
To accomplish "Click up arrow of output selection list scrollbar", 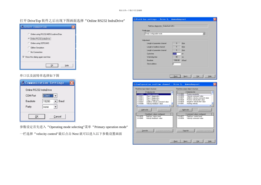I will 213,92.
